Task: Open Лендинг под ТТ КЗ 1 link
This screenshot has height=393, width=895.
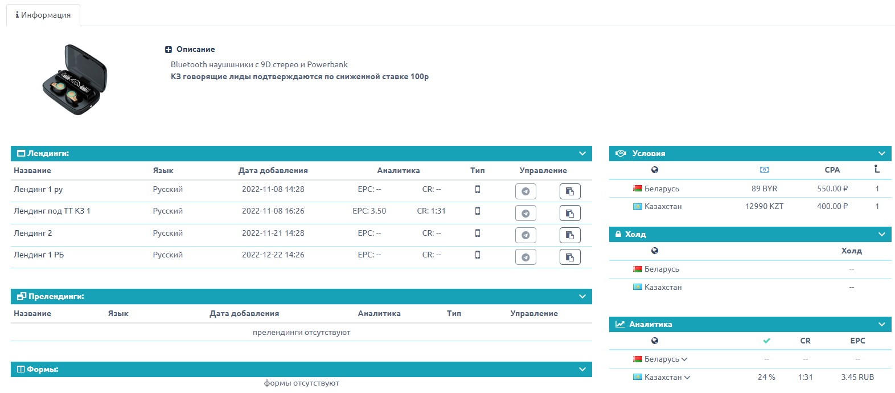Action: coord(52,211)
